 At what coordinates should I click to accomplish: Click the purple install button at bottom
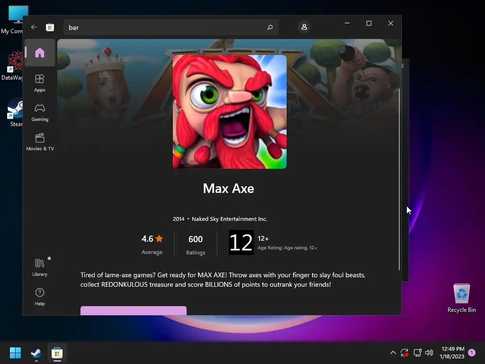coord(133,310)
